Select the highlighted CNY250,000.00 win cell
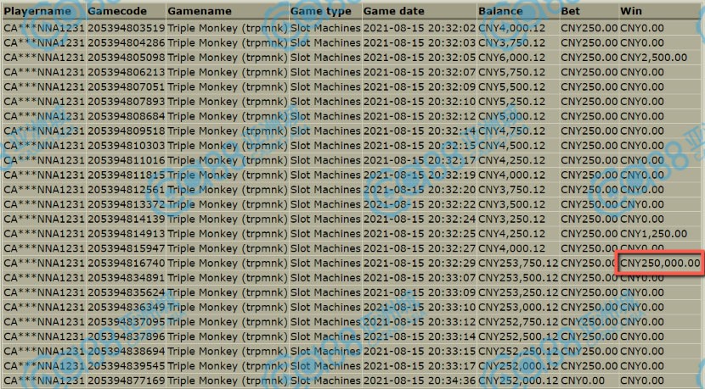This screenshot has width=705, height=389. click(x=661, y=264)
